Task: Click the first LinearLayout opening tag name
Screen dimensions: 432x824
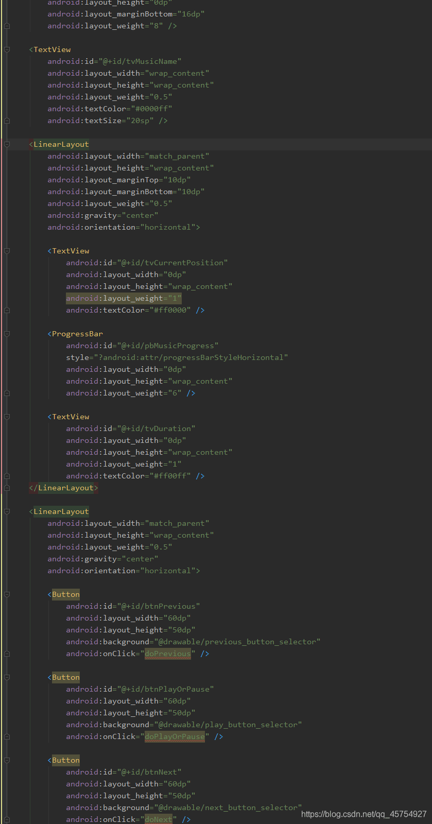Action: coord(61,144)
